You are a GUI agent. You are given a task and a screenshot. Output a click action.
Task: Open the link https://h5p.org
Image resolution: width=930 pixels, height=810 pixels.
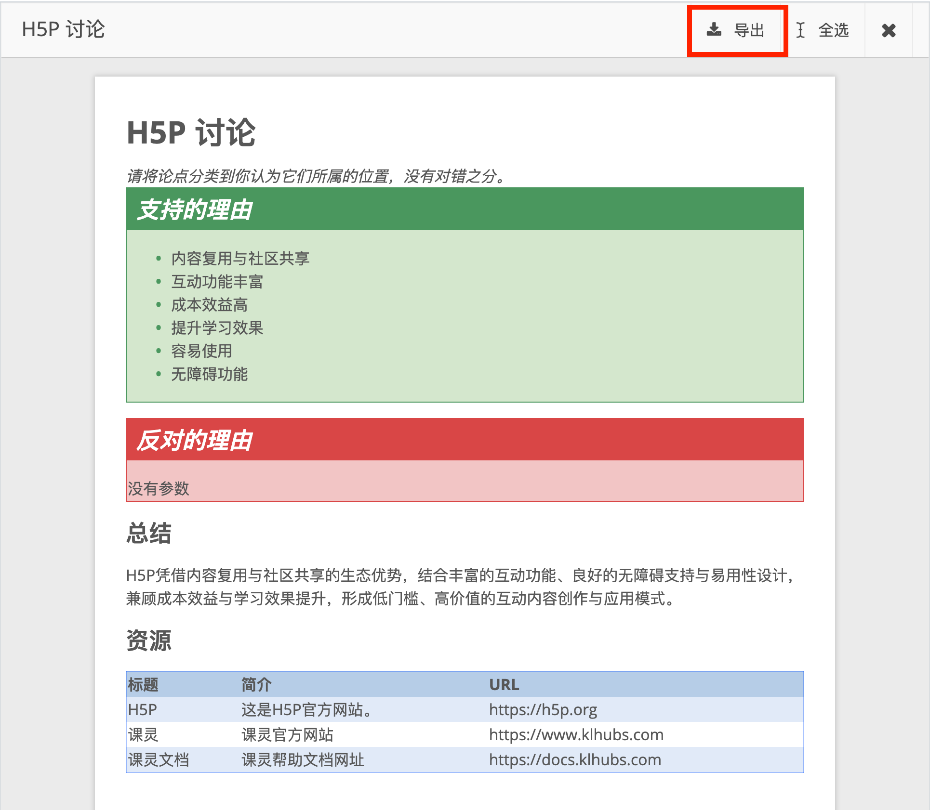543,709
